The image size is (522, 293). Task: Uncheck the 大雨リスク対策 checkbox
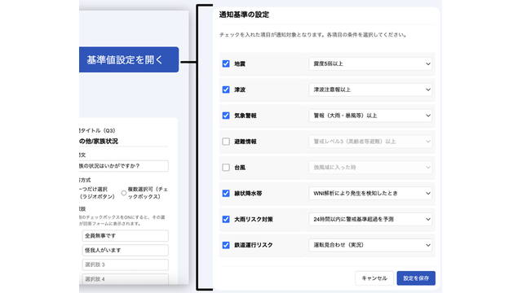[226, 219]
